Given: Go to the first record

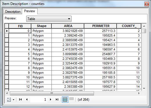Looking at the screenshot, I should (x=20, y=100).
